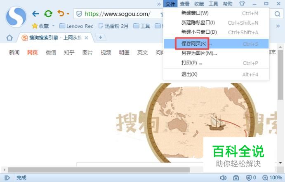Toggle the sidebar icon in status bar
Viewport: 285px width, 182px height.
(7, 177)
